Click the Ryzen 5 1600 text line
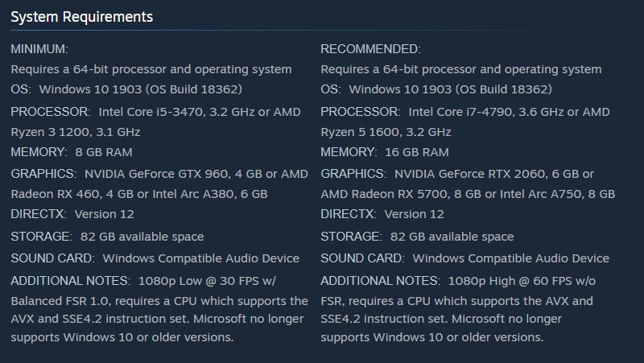The height and width of the screenshot is (363, 644). (x=386, y=131)
